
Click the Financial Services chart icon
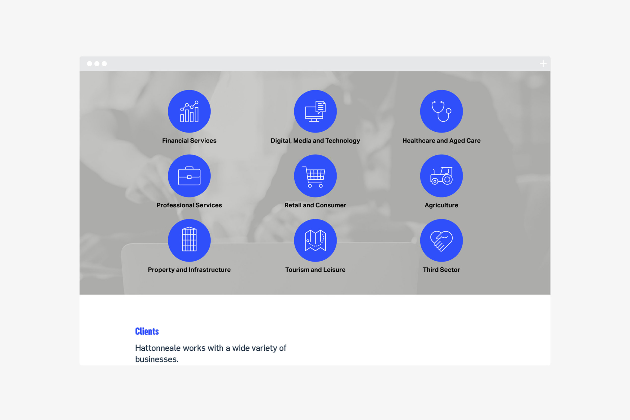(x=189, y=111)
